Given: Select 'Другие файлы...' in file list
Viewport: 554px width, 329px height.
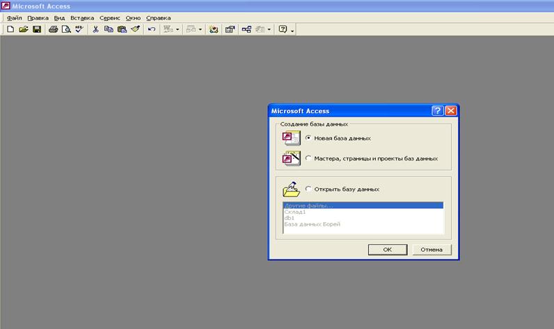Looking at the screenshot, I should tap(363, 205).
